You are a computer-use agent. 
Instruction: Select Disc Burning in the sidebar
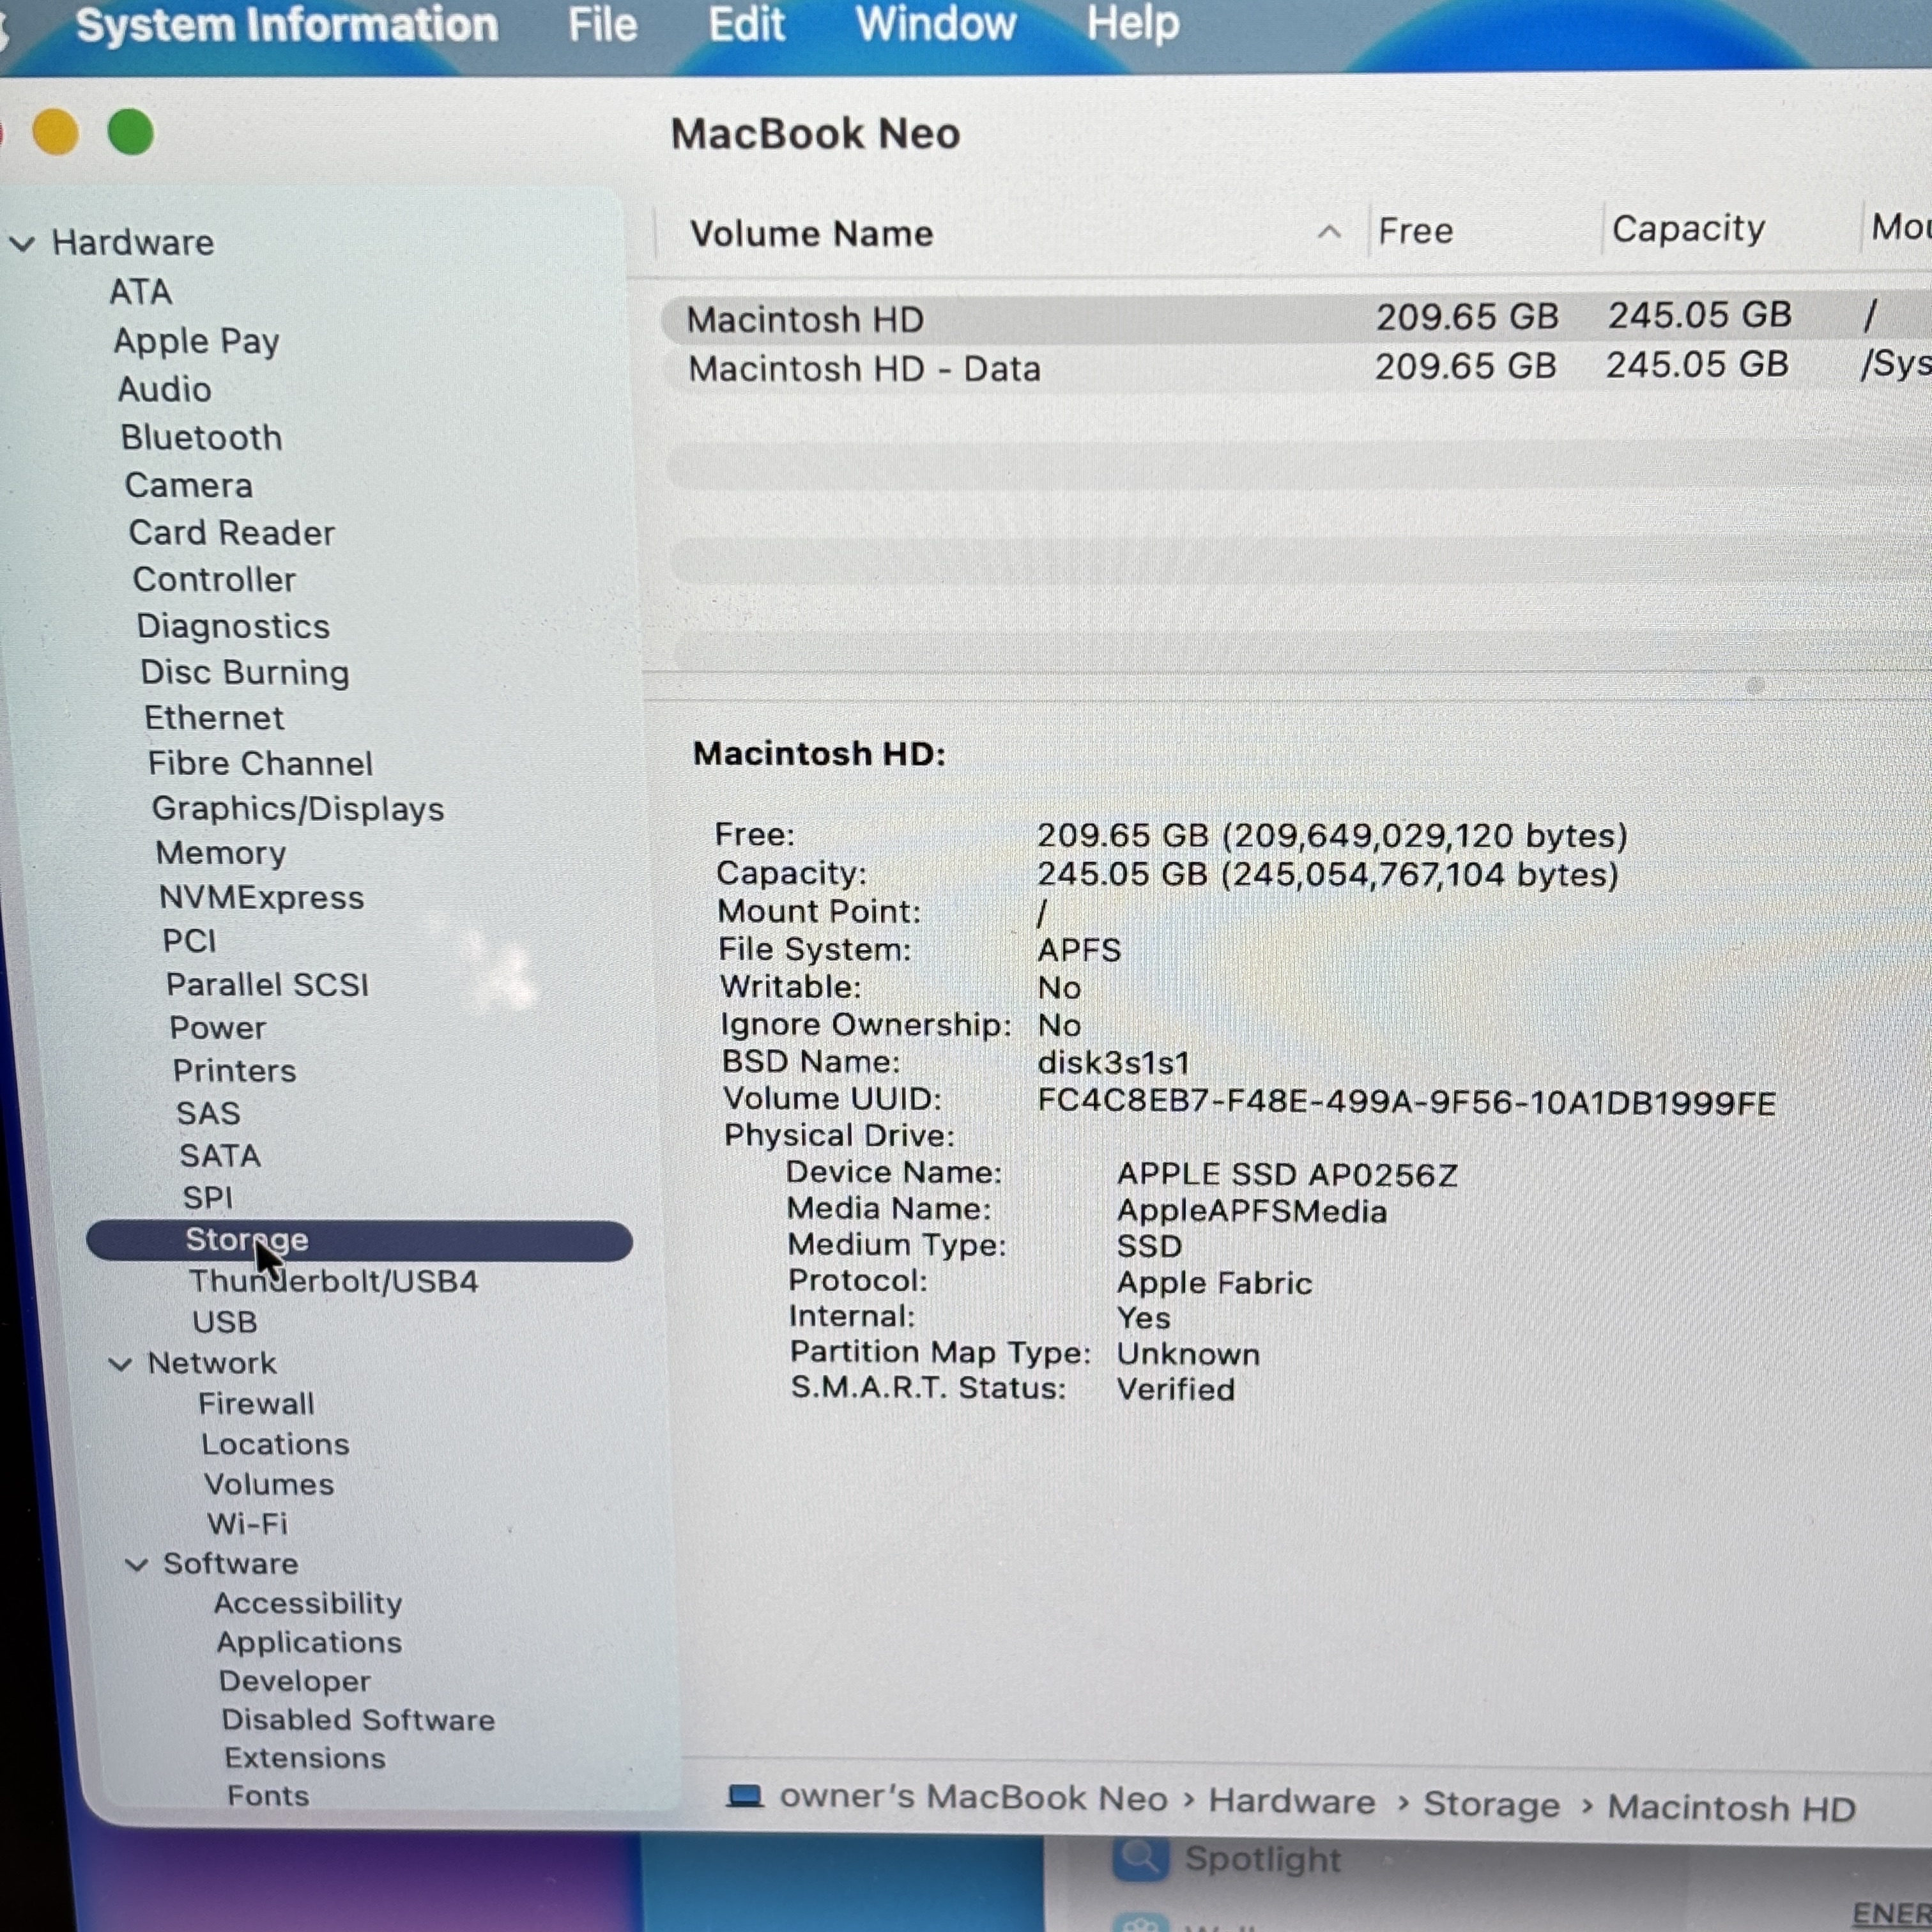tap(245, 672)
